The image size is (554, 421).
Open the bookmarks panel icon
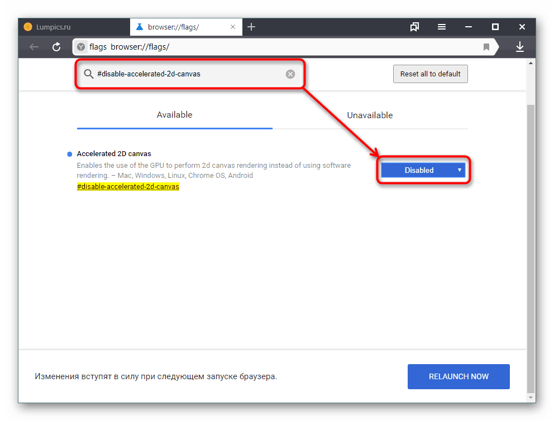point(414,26)
